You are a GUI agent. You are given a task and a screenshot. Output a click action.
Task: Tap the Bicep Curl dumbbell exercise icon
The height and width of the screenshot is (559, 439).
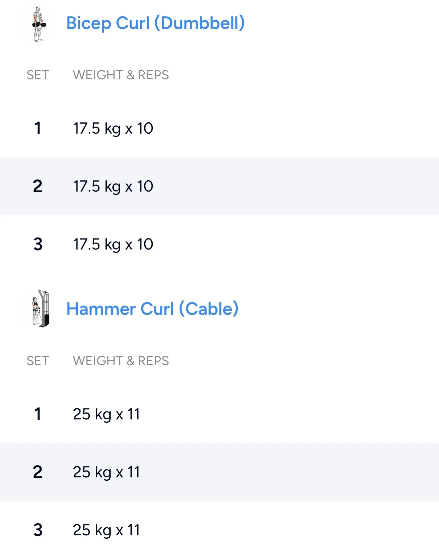(39, 24)
